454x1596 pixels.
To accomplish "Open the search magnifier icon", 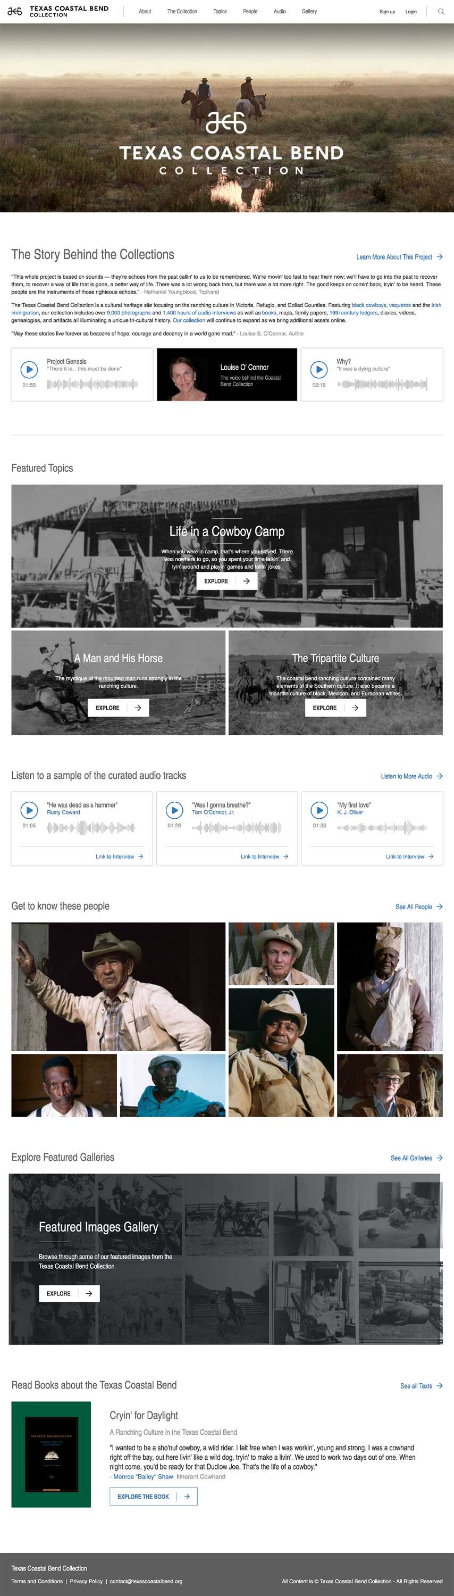I will pyautogui.click(x=440, y=11).
